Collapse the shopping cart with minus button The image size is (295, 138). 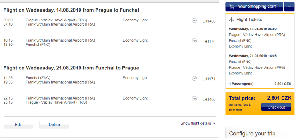tap(289, 6)
